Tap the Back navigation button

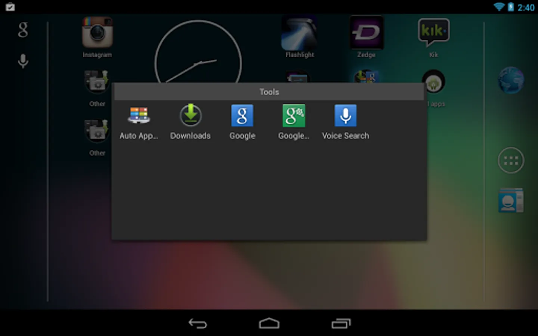coord(198,323)
